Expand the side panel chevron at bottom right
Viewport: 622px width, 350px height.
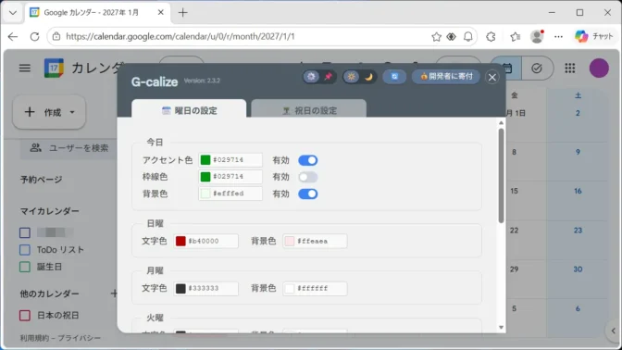[x=614, y=331]
